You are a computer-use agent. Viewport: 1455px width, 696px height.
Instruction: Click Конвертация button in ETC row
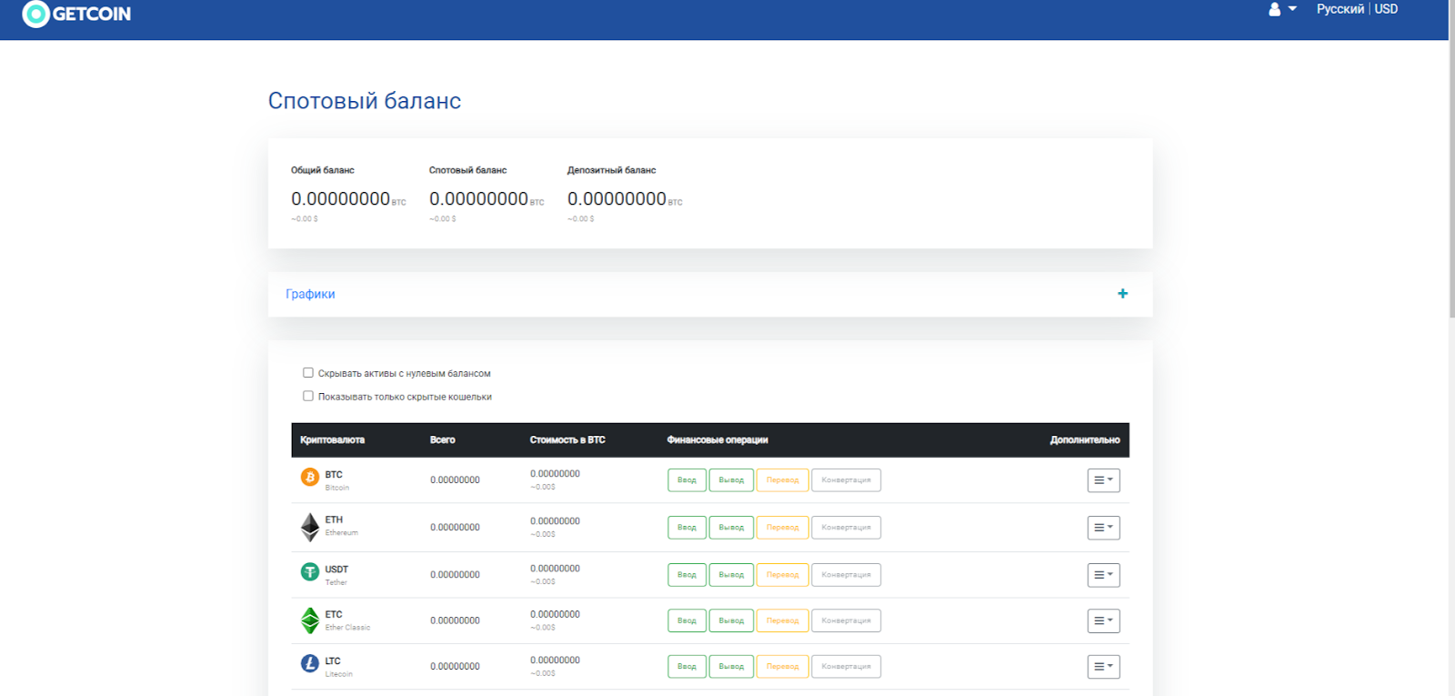pyautogui.click(x=846, y=620)
